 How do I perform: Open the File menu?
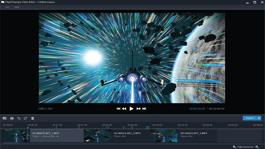point(7,7)
